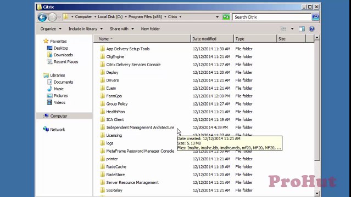Click the 12/12/2014 12:00 PM date cell
The height and width of the screenshot is (197, 351).
point(211,96)
